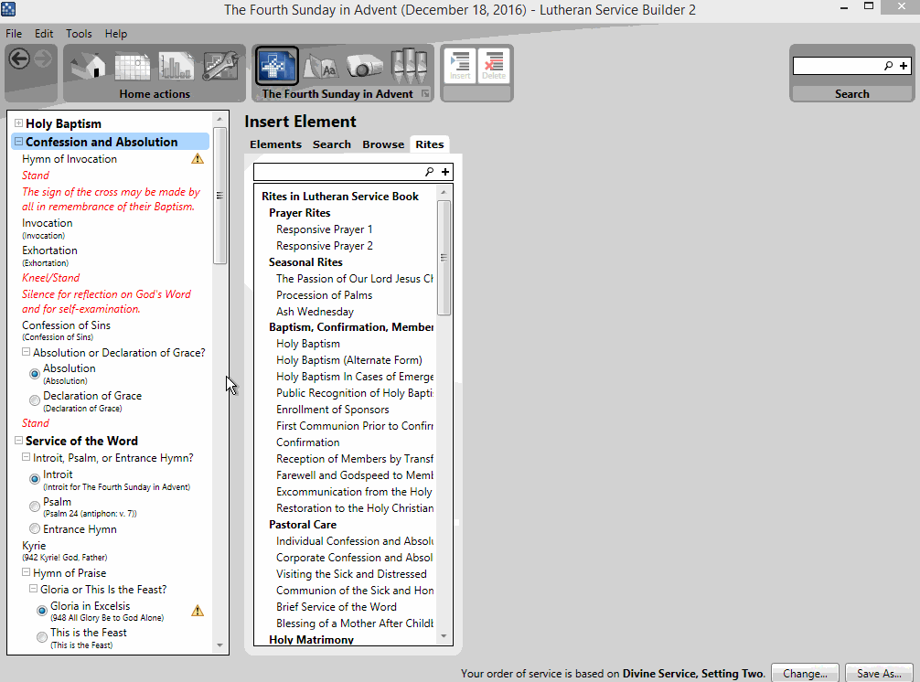Open the Edit menu
Image resolution: width=920 pixels, height=682 pixels.
click(43, 34)
